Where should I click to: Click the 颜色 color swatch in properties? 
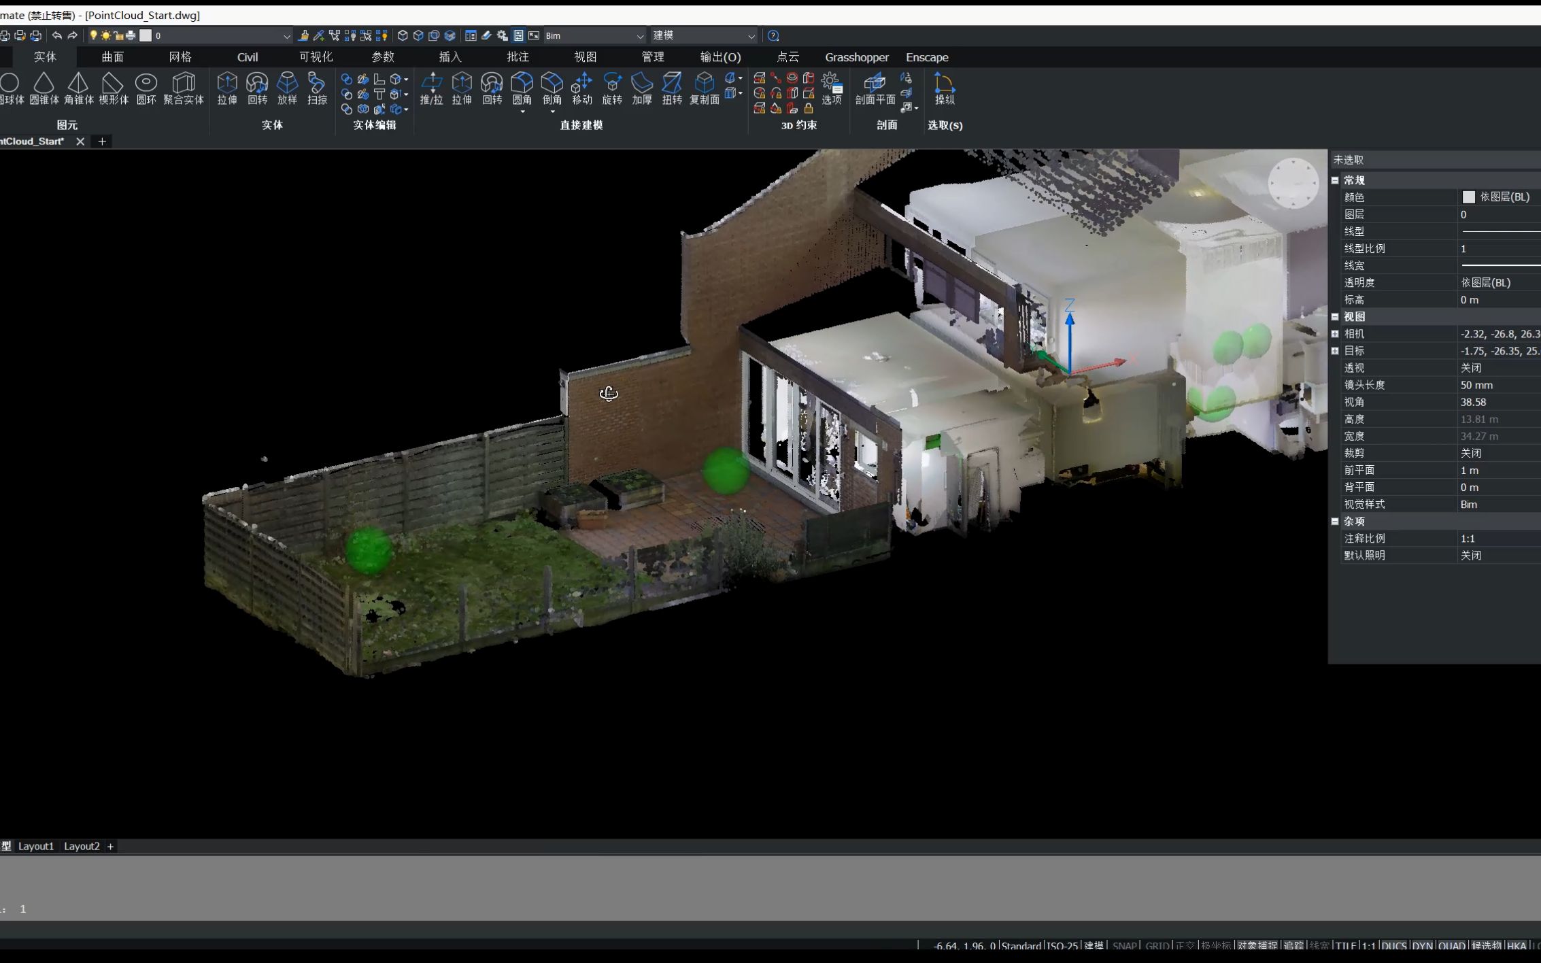click(1468, 197)
